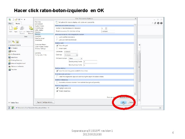Screen dimensions: 185x139
Task: Select Favorites in the options category list
Action: pyautogui.click(x=38, y=22)
